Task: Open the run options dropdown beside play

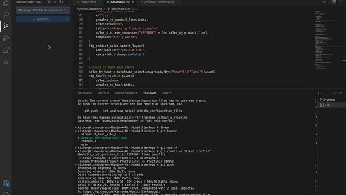Action: pyautogui.click(x=328, y=2)
